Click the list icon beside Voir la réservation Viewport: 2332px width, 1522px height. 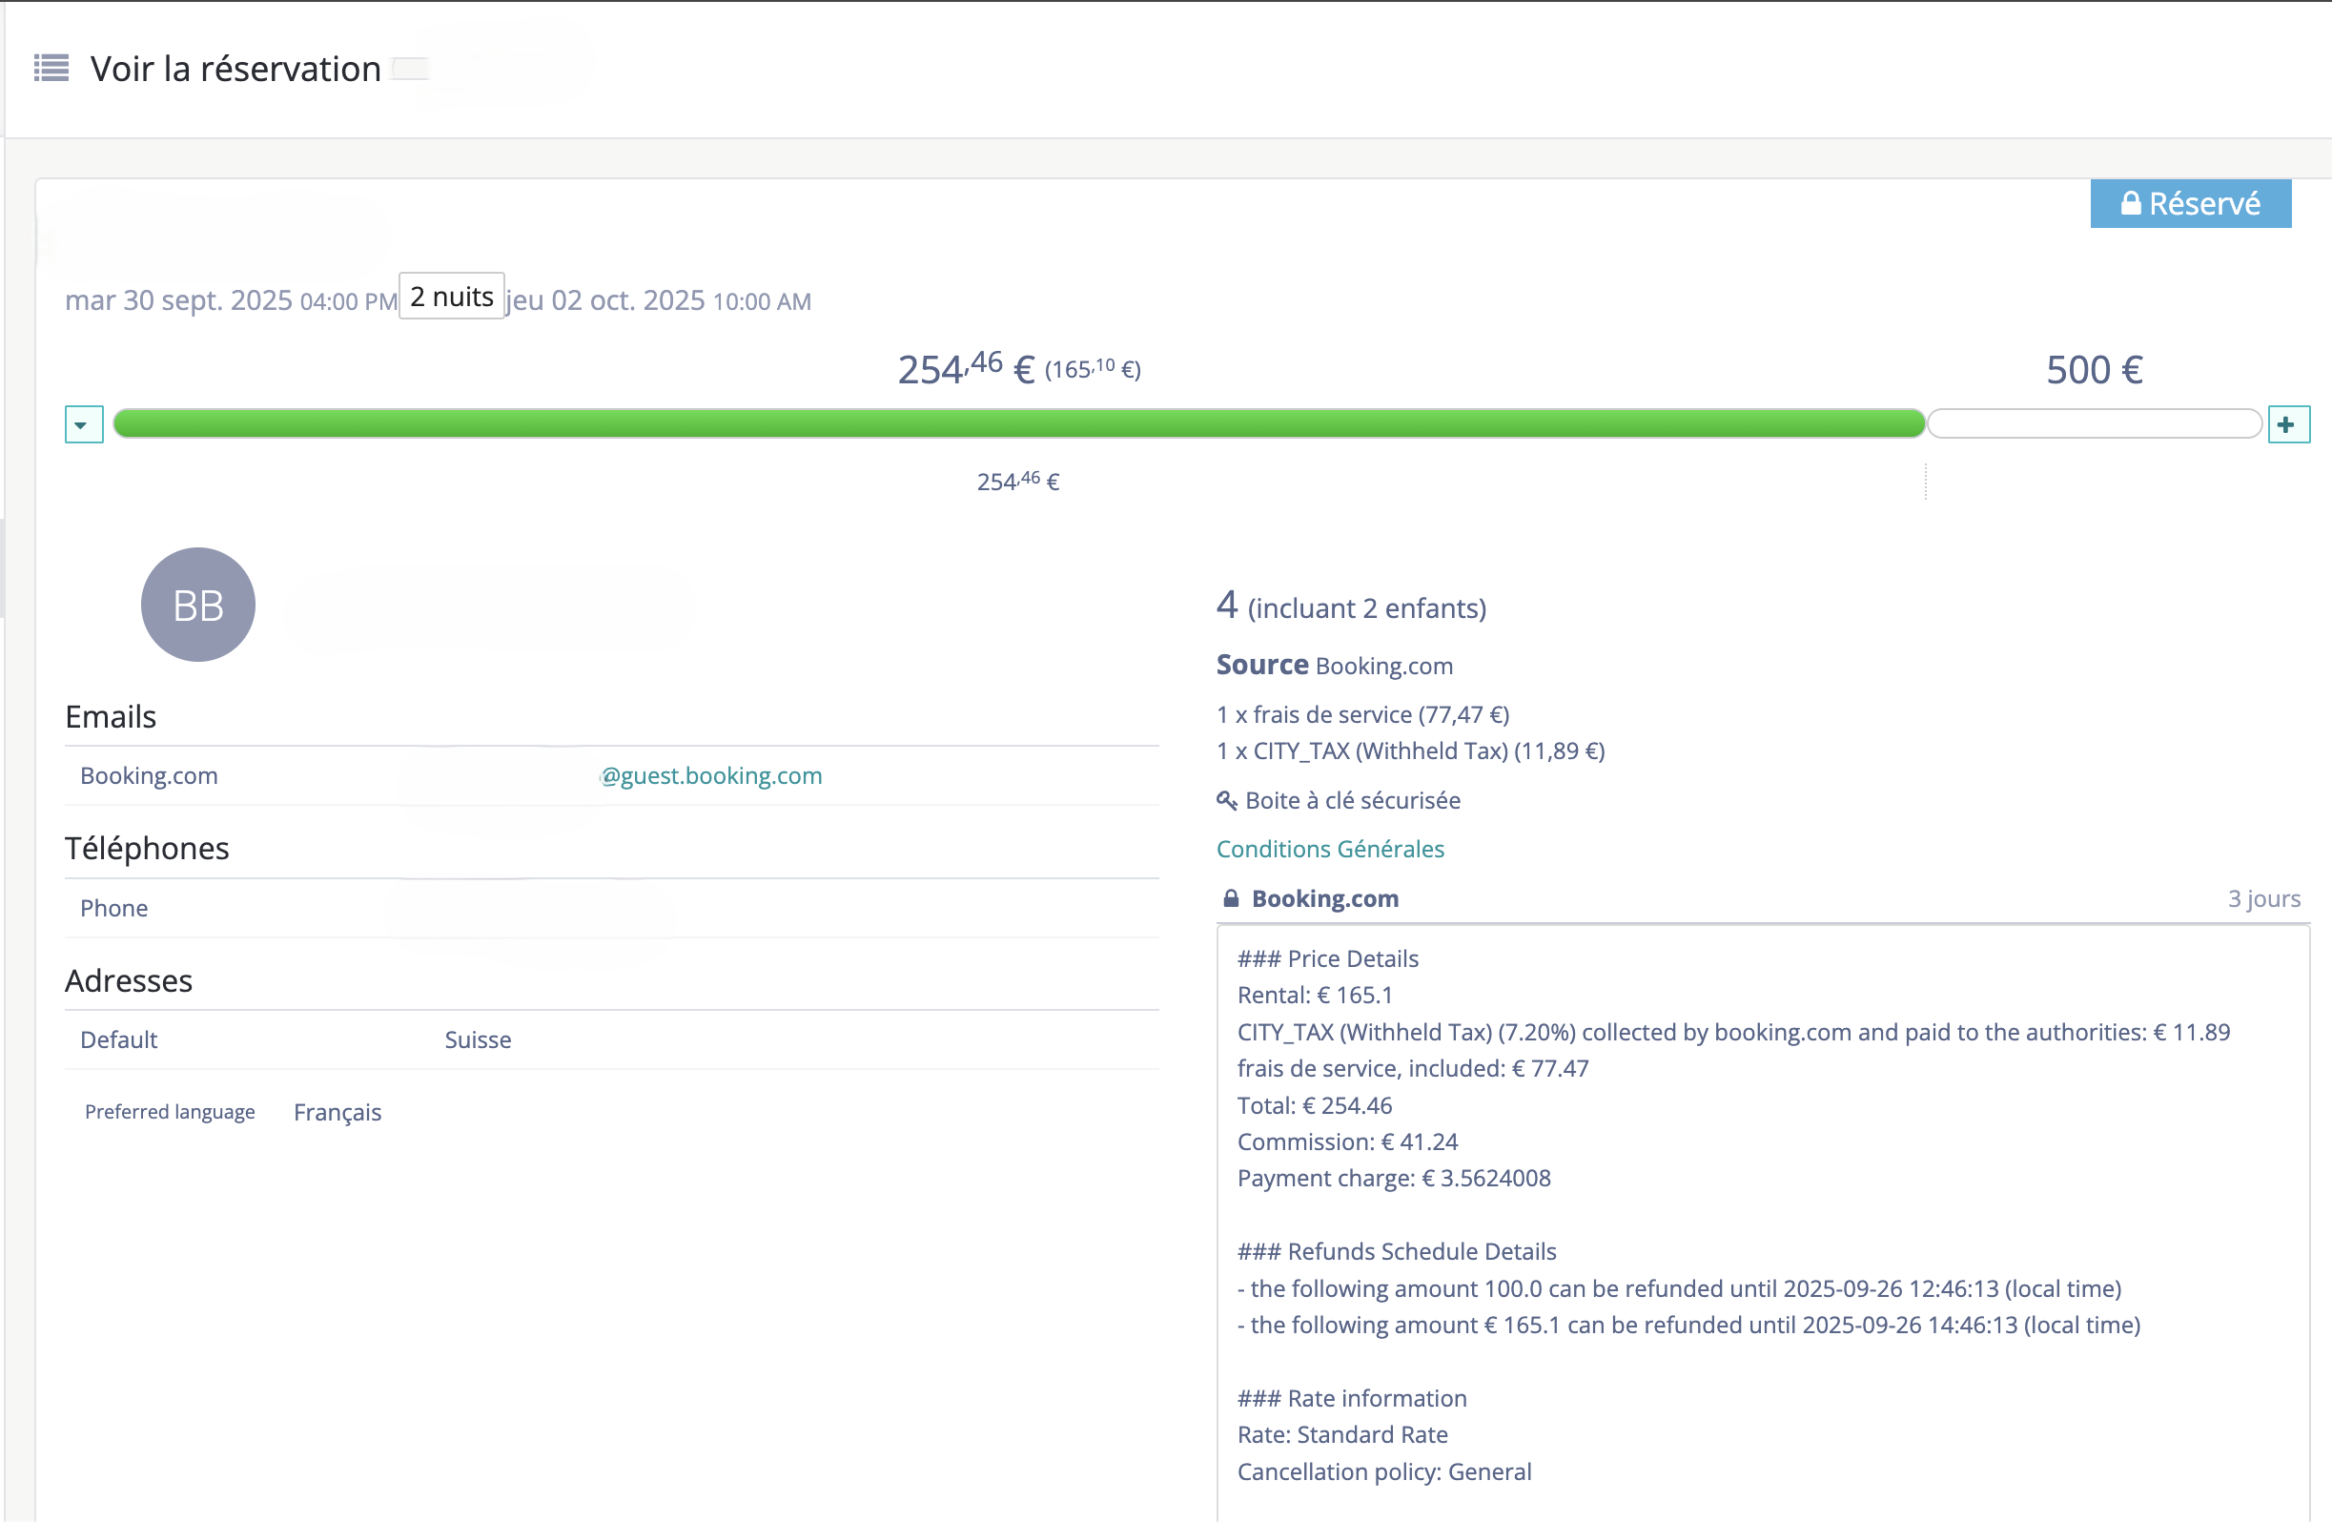click(x=51, y=68)
